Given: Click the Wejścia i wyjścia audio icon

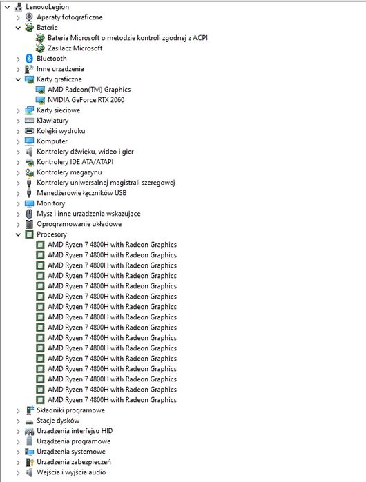Looking at the screenshot, I should click(29, 472).
